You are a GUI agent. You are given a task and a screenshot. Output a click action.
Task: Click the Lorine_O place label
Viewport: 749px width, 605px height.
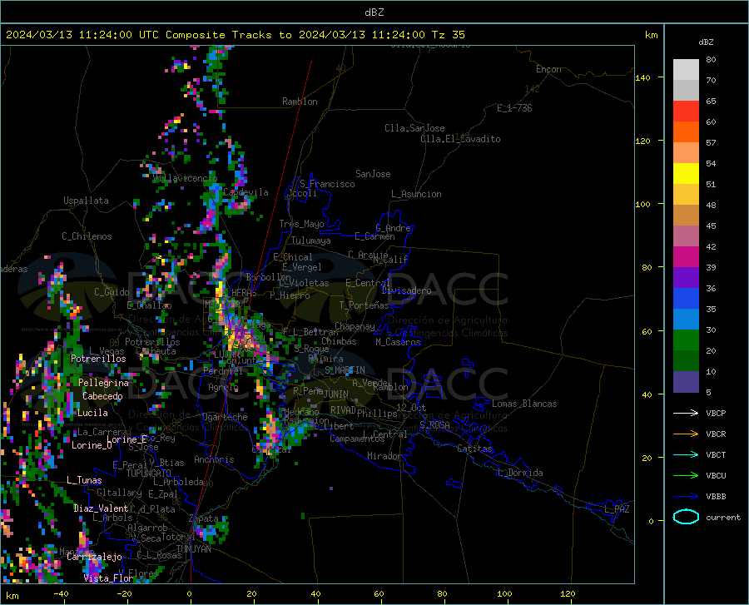(92, 445)
